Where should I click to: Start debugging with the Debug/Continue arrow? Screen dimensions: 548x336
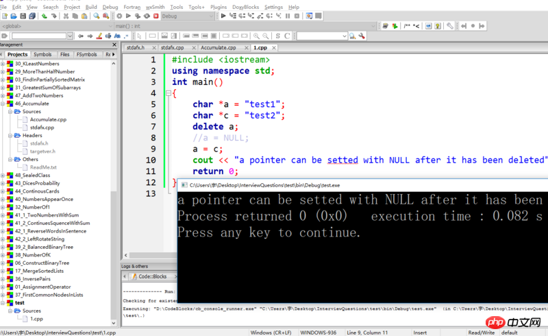(223, 16)
